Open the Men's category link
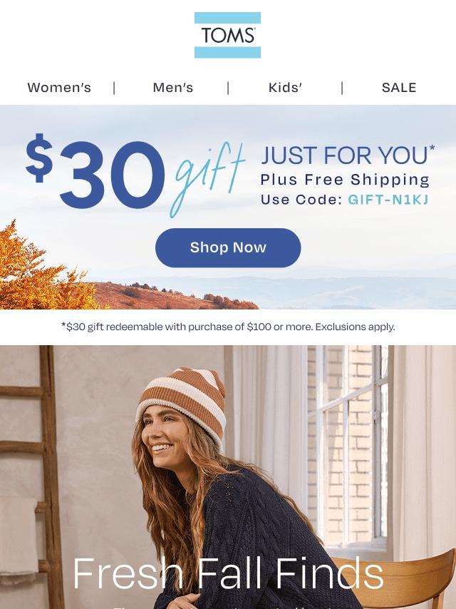Image resolution: width=456 pixels, height=609 pixels. tap(172, 88)
